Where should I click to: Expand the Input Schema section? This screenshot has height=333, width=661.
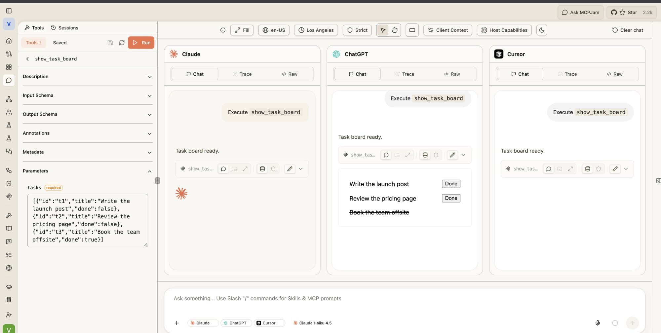[88, 95]
